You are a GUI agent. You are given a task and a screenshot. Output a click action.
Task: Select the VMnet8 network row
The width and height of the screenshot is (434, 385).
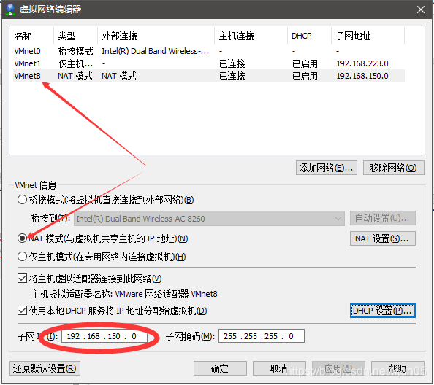209,76
